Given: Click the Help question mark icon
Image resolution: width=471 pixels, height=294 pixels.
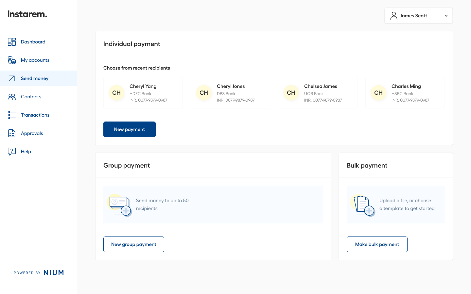Looking at the screenshot, I should (12, 152).
